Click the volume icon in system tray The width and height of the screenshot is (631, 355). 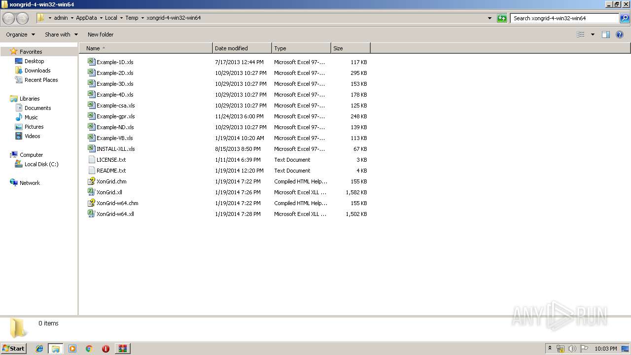[x=572, y=349]
